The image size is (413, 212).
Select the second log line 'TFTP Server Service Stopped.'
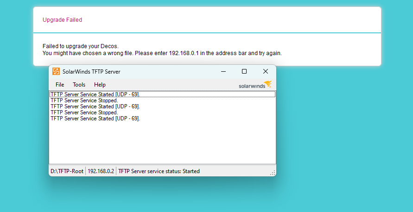click(84, 100)
